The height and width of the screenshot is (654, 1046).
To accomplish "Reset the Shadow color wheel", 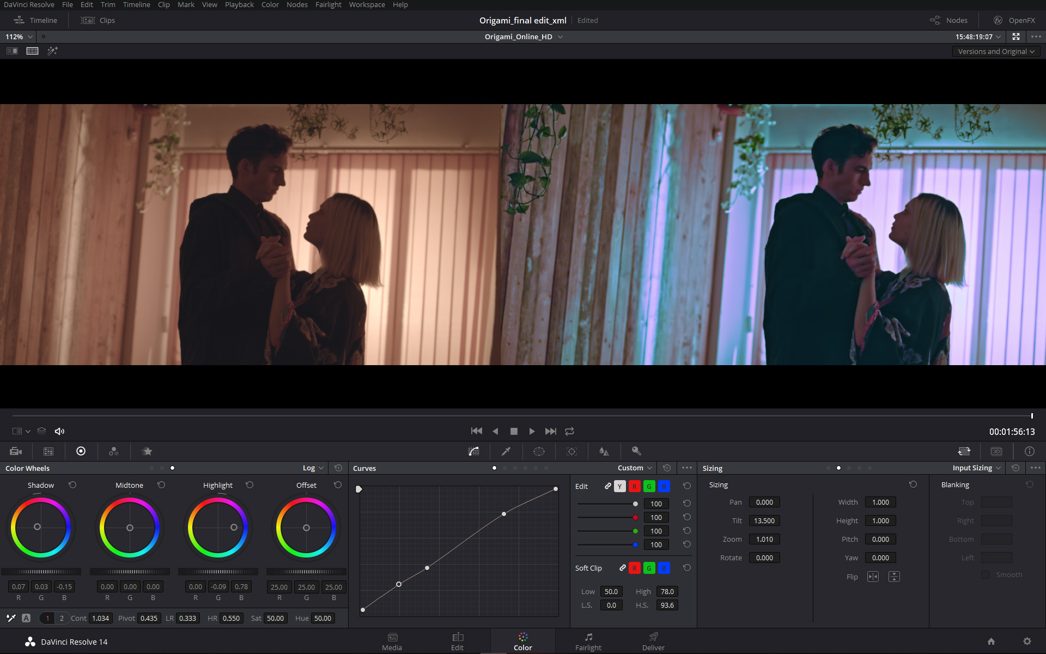I will click(72, 485).
